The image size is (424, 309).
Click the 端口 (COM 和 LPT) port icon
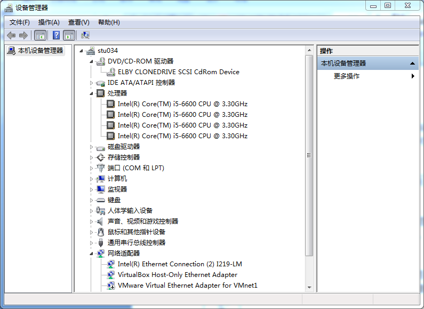click(x=101, y=168)
